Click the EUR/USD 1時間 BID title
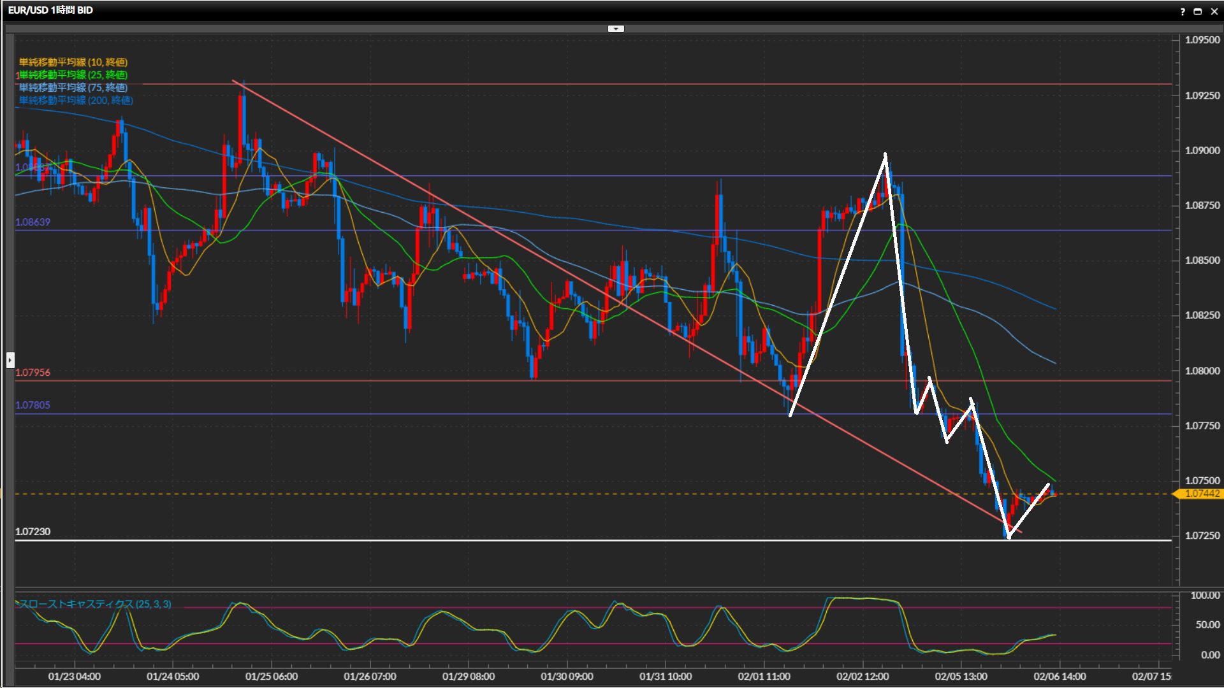The image size is (1224, 688). 50,10
